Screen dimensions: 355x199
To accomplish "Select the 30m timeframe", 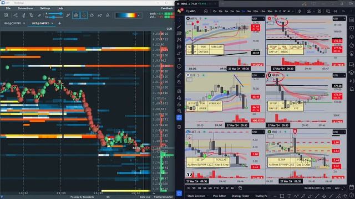I will point(270,11).
